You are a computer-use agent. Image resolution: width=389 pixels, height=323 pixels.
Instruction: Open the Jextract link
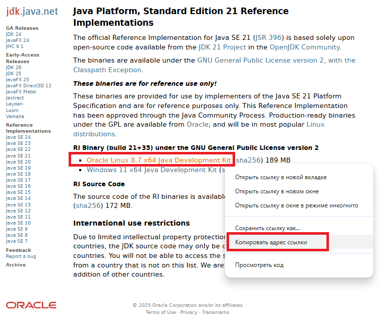pyautogui.click(x=15, y=98)
